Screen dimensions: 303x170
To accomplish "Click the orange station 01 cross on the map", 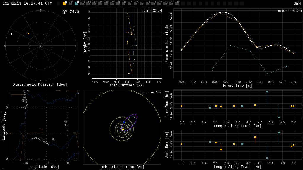I will click(54, 142).
